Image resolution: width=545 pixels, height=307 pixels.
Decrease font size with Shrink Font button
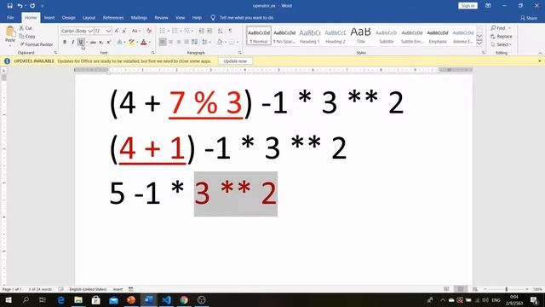tap(124, 31)
